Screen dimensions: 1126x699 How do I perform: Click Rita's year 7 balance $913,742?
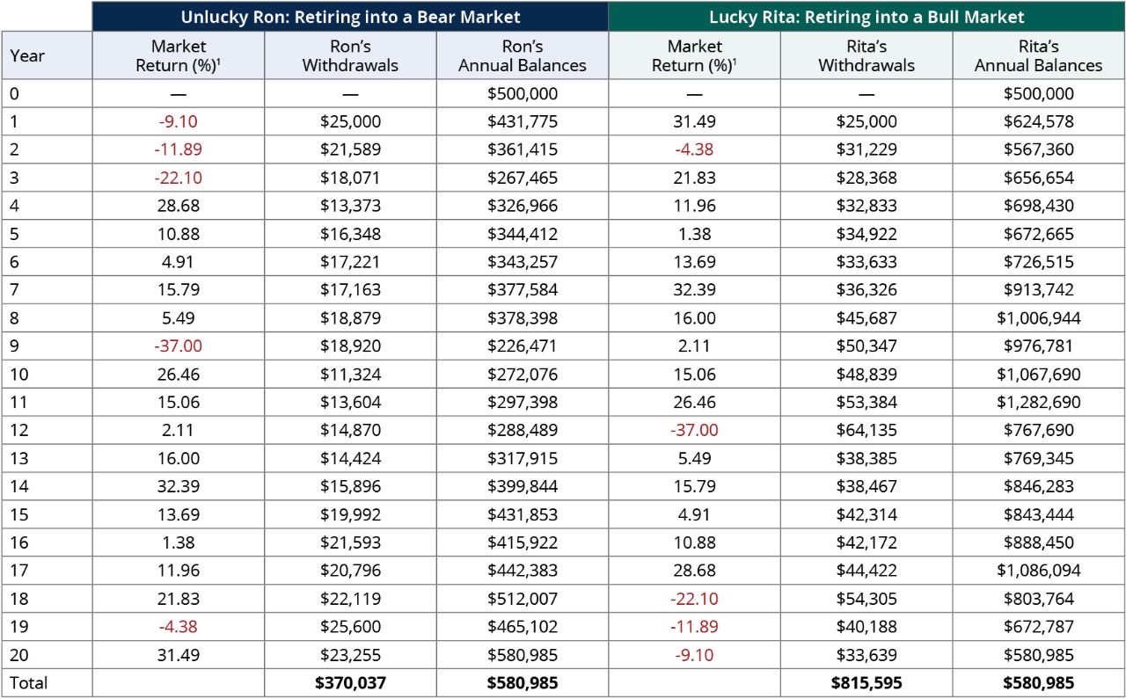(x=1039, y=289)
